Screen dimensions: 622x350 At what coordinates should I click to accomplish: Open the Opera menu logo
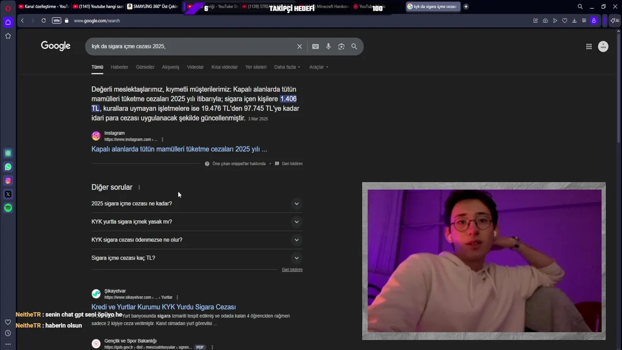(8, 8)
